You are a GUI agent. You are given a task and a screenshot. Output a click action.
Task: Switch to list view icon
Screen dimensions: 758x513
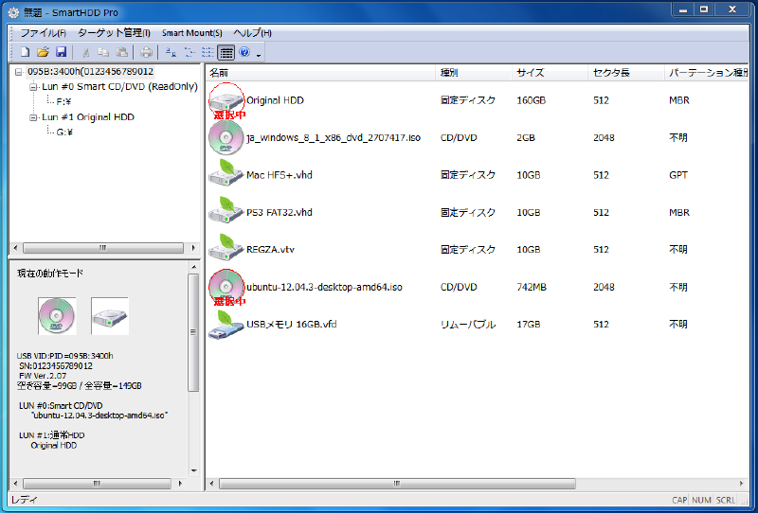pyautogui.click(x=208, y=52)
